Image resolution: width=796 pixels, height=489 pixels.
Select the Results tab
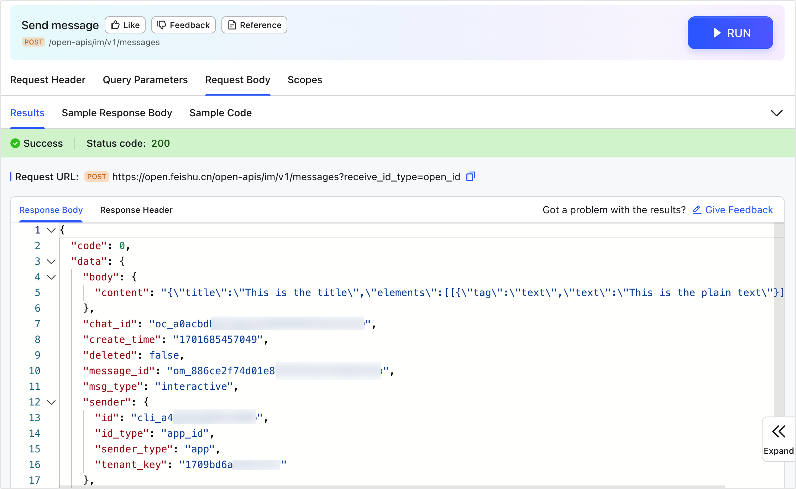pyautogui.click(x=27, y=113)
